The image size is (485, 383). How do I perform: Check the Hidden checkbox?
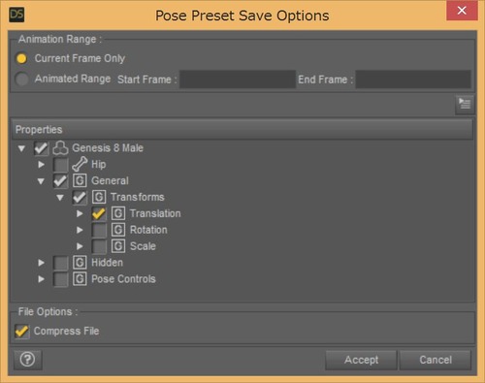point(60,263)
